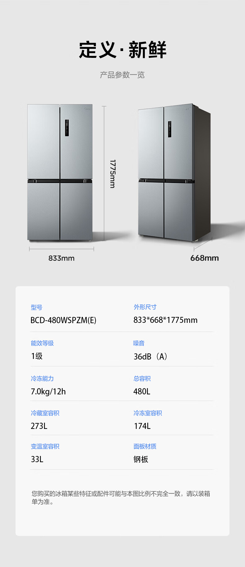Screen dimensions: 245x567
Task: Click the 668mm depth dimension label
Action: coord(204,258)
